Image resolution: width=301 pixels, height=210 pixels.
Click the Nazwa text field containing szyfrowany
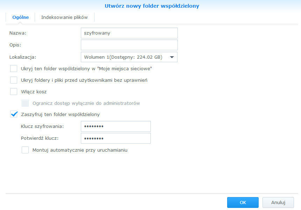click(x=129, y=33)
